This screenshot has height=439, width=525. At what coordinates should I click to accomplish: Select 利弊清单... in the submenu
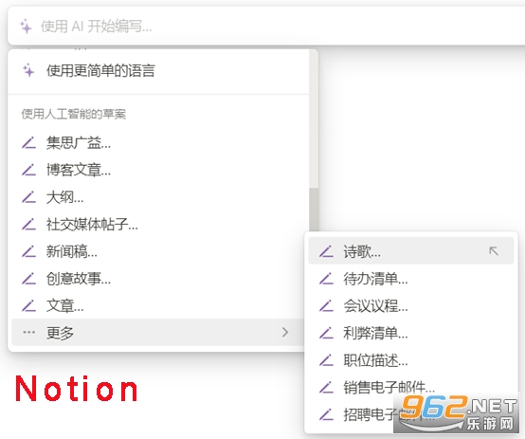point(411,333)
